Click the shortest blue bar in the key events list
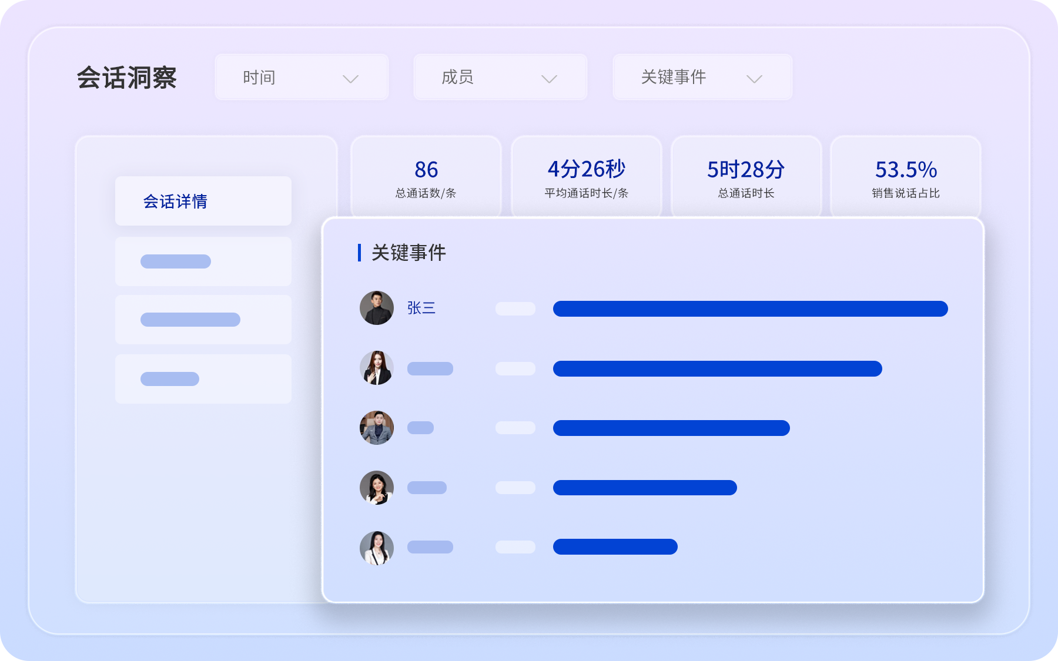Image resolution: width=1058 pixels, height=661 pixels. tap(615, 547)
